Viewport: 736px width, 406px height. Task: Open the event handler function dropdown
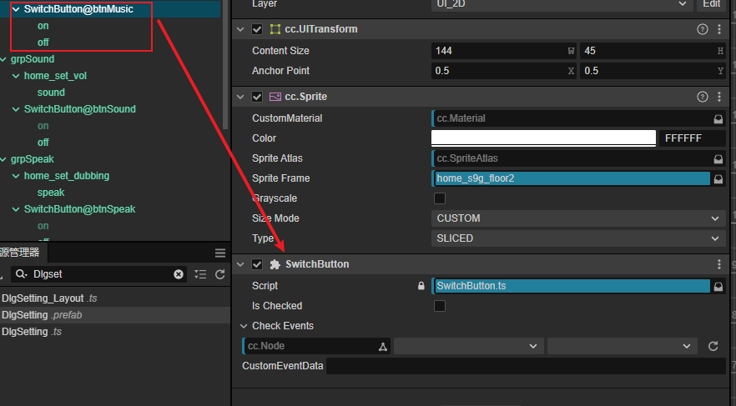[622, 346]
